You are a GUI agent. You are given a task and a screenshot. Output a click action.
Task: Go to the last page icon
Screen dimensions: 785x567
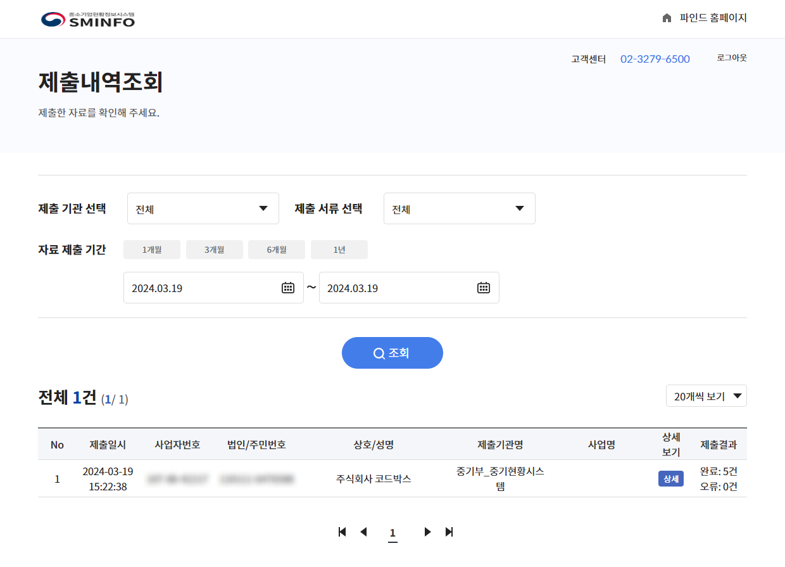tap(449, 532)
